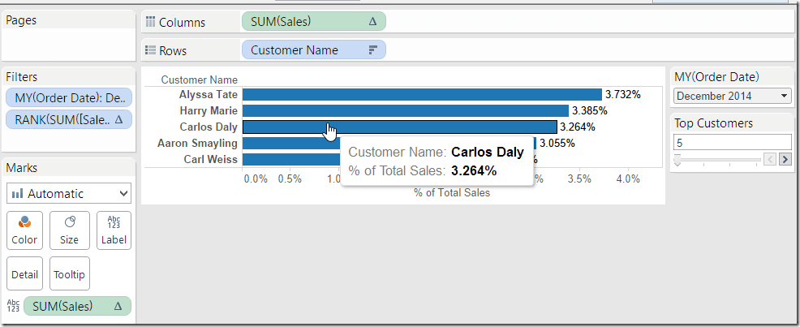Click the delta icon on Columns SUM(Sales) pill
800x327 pixels.
pos(372,22)
